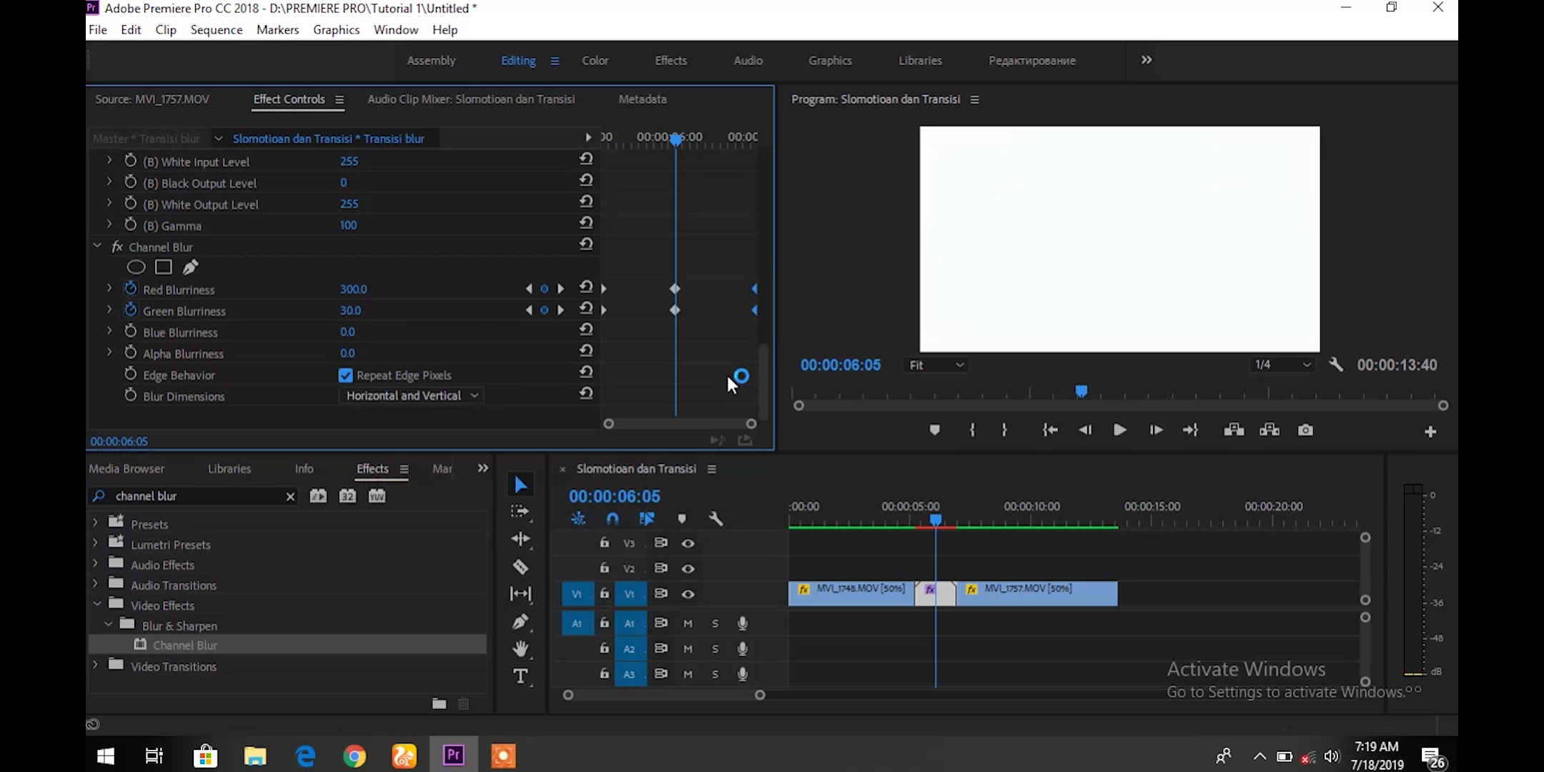The image size is (1544, 772).
Task: Choose the Type tool
Action: [521, 676]
